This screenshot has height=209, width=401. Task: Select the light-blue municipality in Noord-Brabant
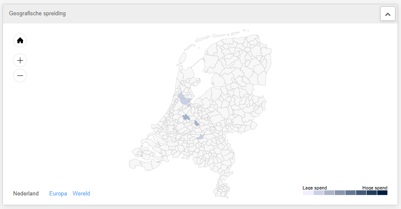point(200,137)
